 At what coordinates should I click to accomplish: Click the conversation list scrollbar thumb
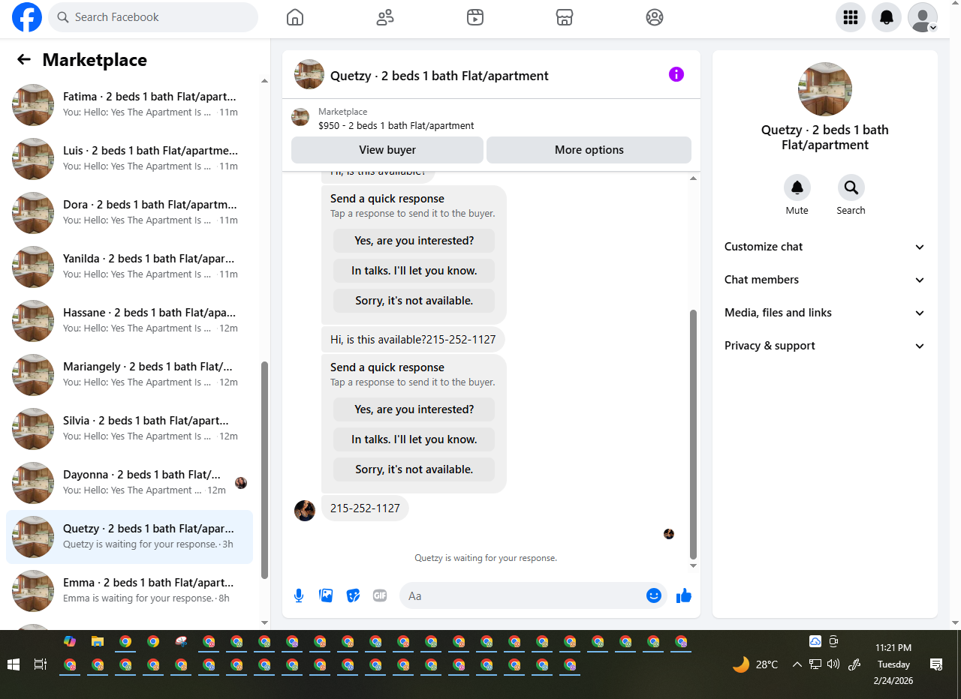pyautogui.click(x=264, y=469)
